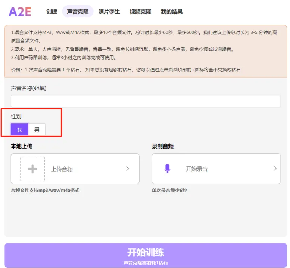Click the 开始录音 label
Viewport: 290px width, 268px height.
(x=197, y=169)
